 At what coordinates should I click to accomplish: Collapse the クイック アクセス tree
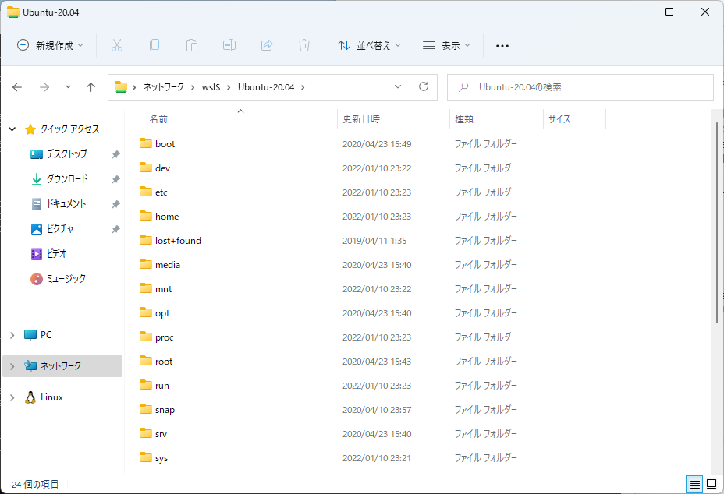12,129
